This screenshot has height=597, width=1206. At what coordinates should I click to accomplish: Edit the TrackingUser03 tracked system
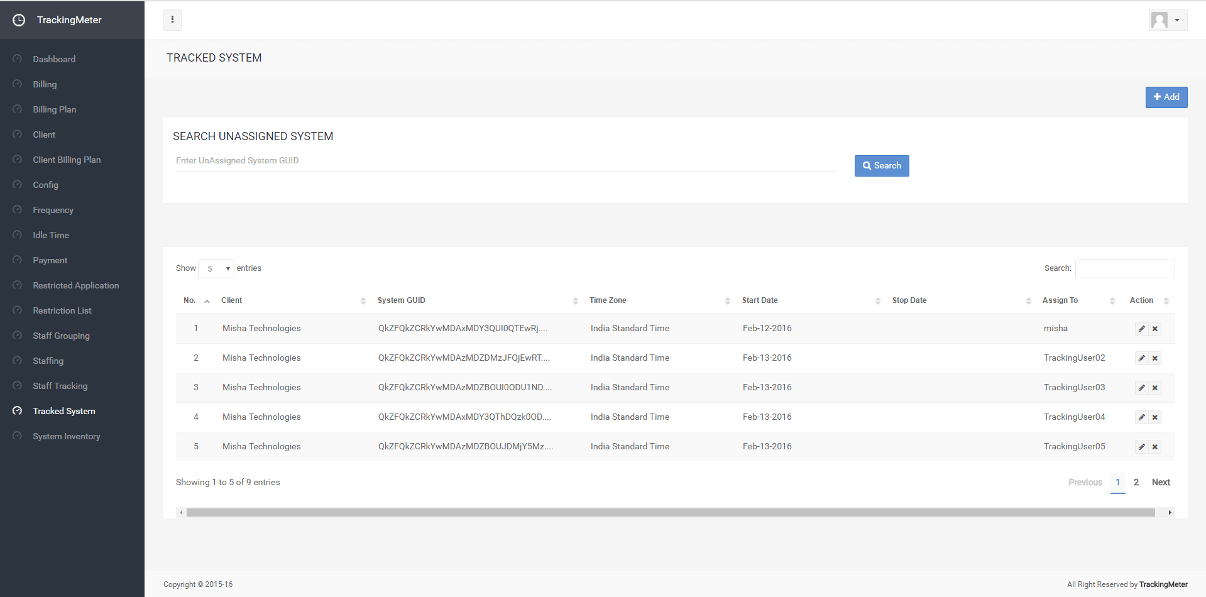(x=1141, y=388)
